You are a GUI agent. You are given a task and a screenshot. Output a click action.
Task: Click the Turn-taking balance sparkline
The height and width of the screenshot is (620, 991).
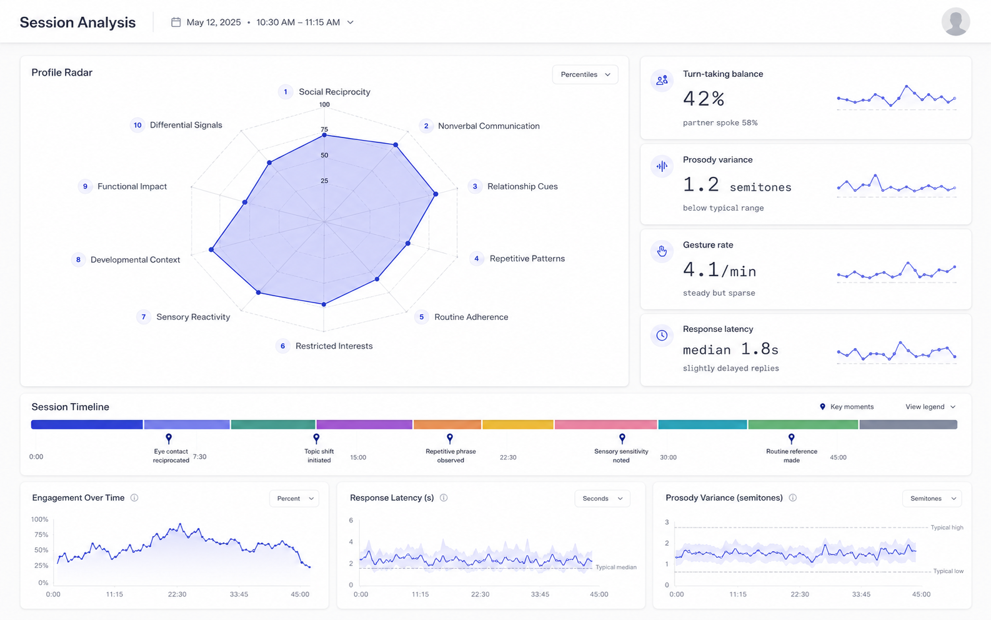897,97
